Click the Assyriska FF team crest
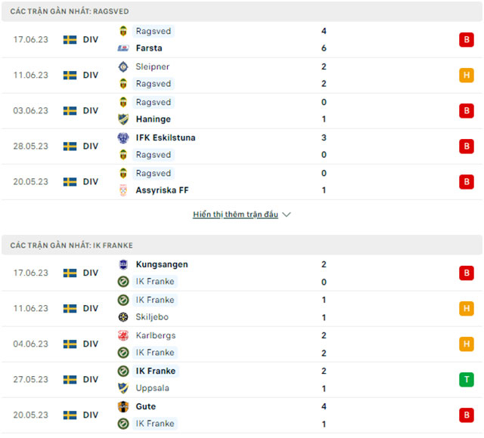The height and width of the screenshot is (438, 484). (x=123, y=190)
